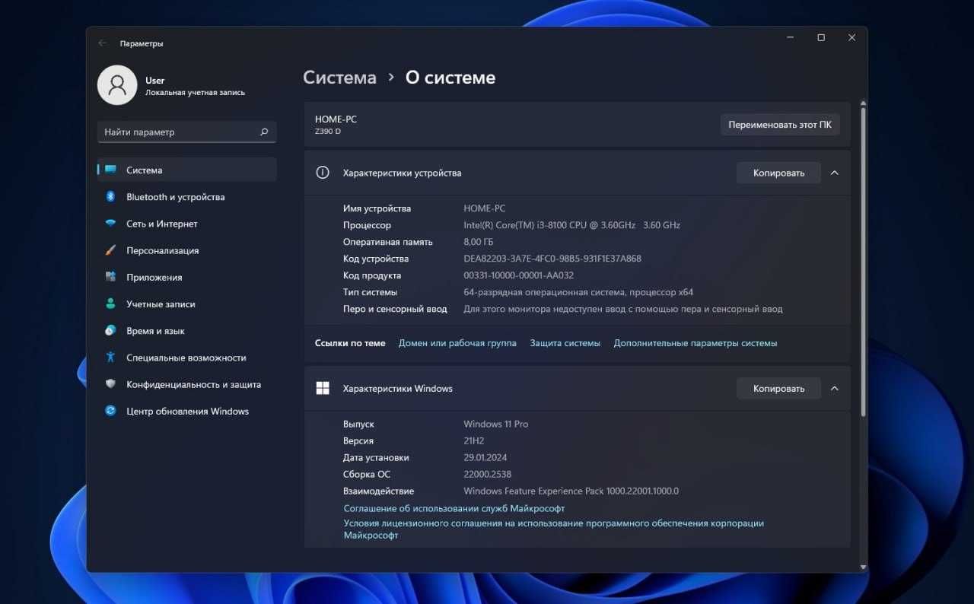Click the back arrow in Параметры title bar
This screenshot has height=604, width=974.
(102, 43)
